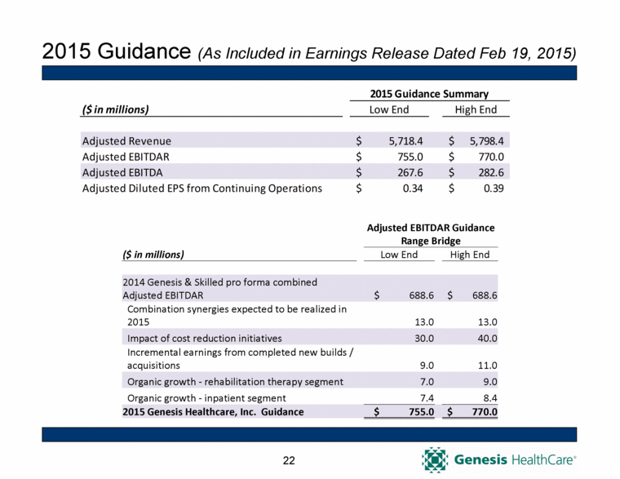Click the 5,718.4 Adjusted Revenue low end value

coord(404,140)
